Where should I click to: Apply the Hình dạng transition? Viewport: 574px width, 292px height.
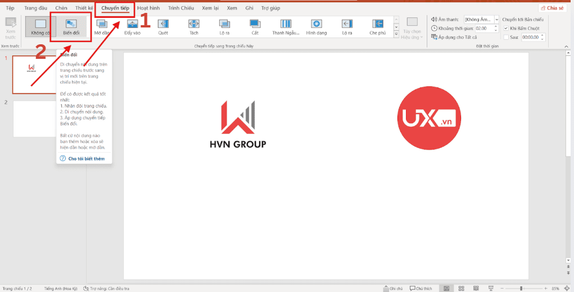coord(317,26)
